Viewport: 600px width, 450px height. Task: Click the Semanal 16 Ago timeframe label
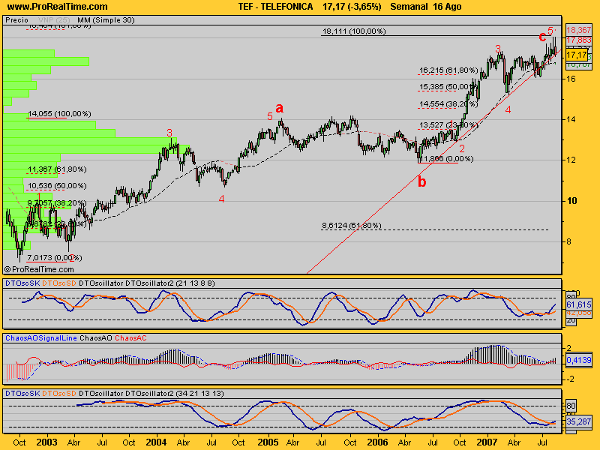[x=425, y=7]
